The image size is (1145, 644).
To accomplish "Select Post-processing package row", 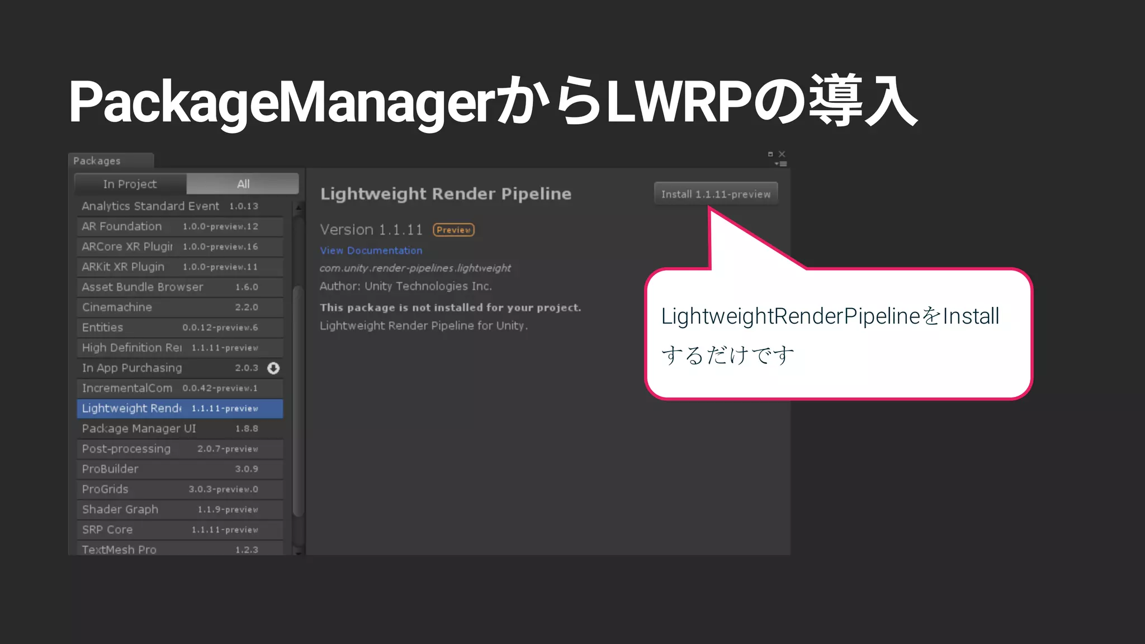I will pyautogui.click(x=179, y=449).
